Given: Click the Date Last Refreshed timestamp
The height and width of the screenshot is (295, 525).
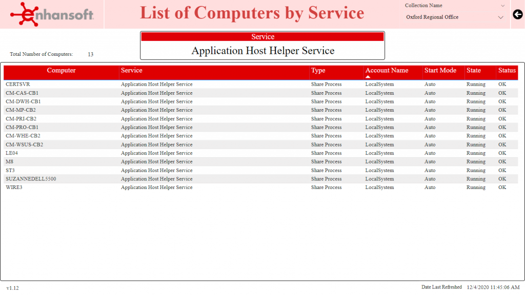Looking at the screenshot, I should (x=493, y=287).
